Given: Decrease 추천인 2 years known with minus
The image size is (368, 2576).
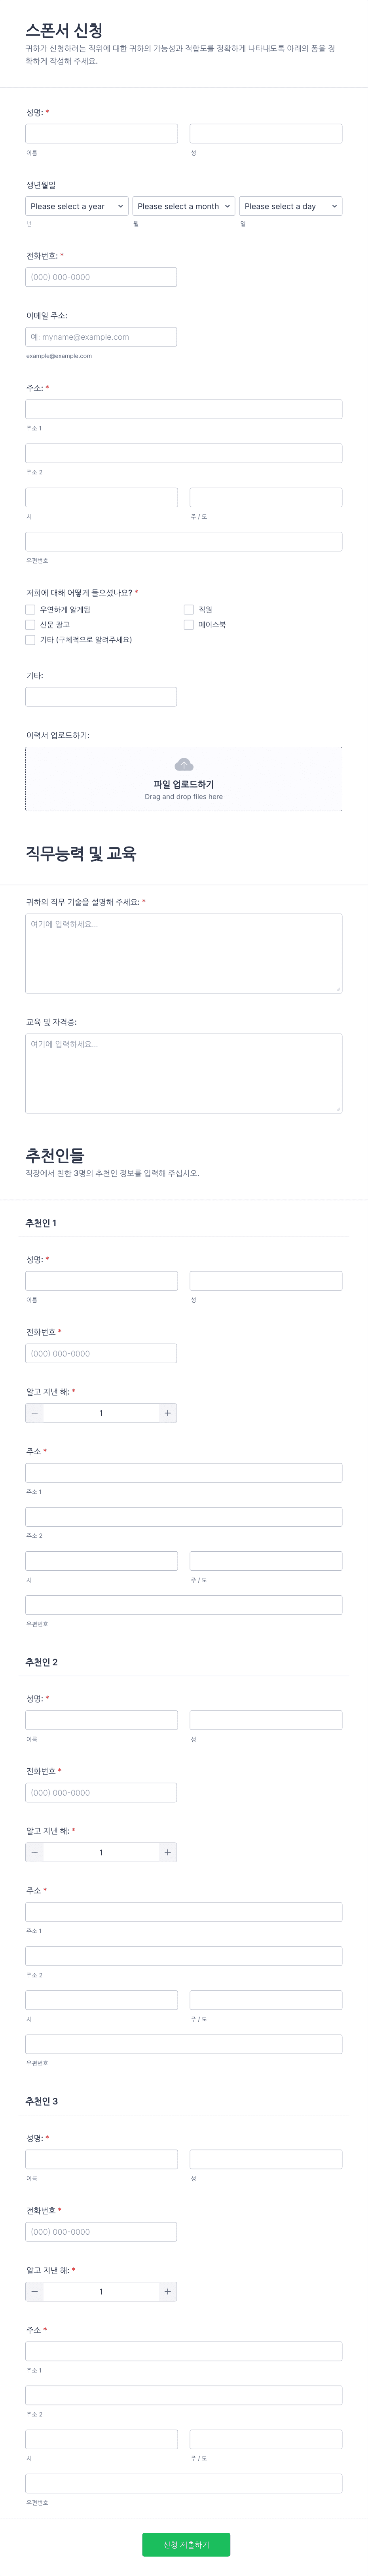Looking at the screenshot, I should point(35,1852).
